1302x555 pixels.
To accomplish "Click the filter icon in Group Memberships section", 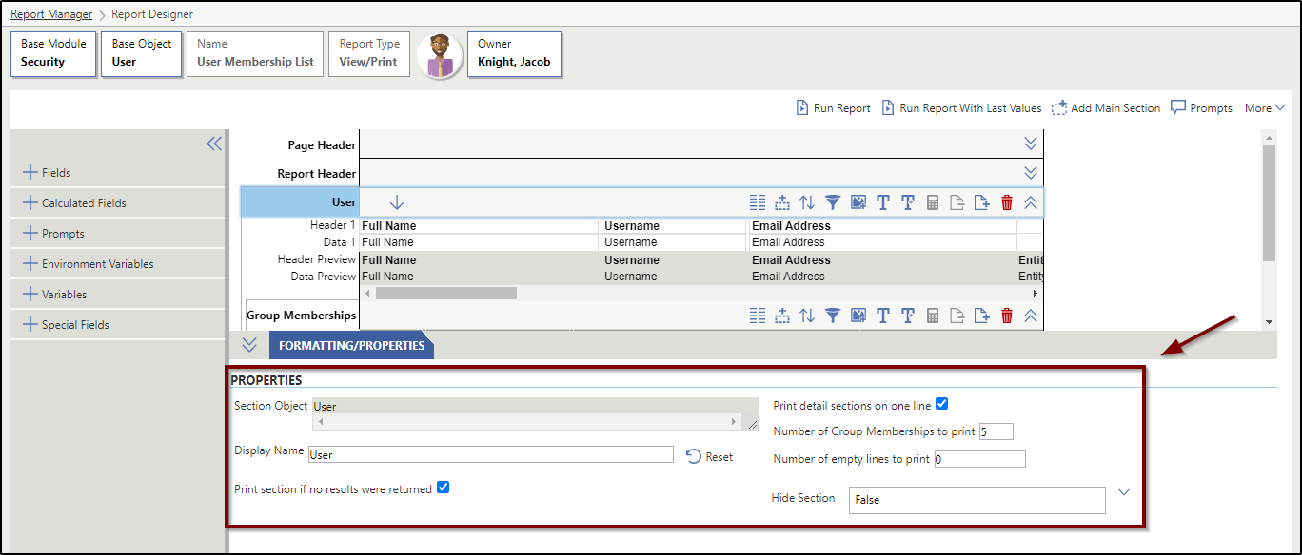I will (833, 316).
